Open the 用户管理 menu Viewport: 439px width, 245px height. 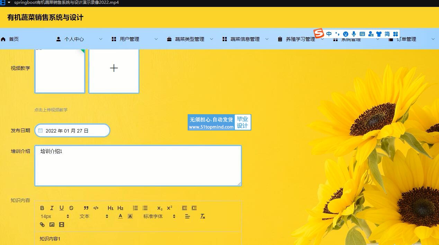[x=125, y=39]
